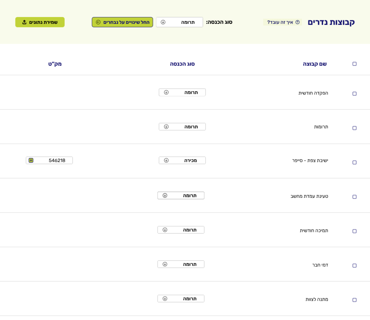
Task: Tick the checkbox next to תרומות
Action: coord(354,128)
